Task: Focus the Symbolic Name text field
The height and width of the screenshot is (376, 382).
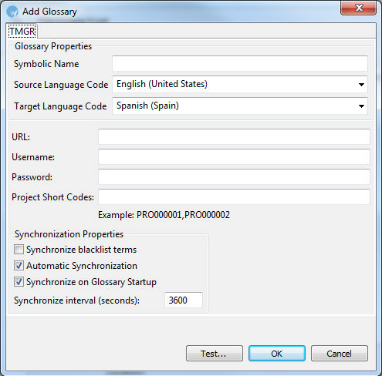Action: pyautogui.click(x=240, y=63)
